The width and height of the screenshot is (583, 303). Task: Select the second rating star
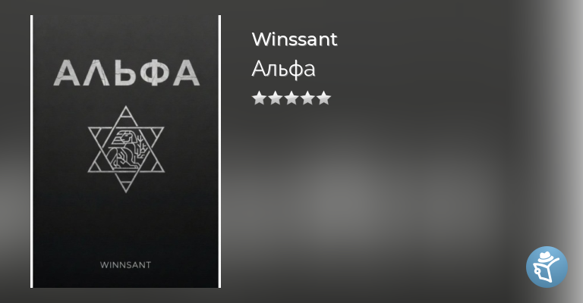coord(275,98)
